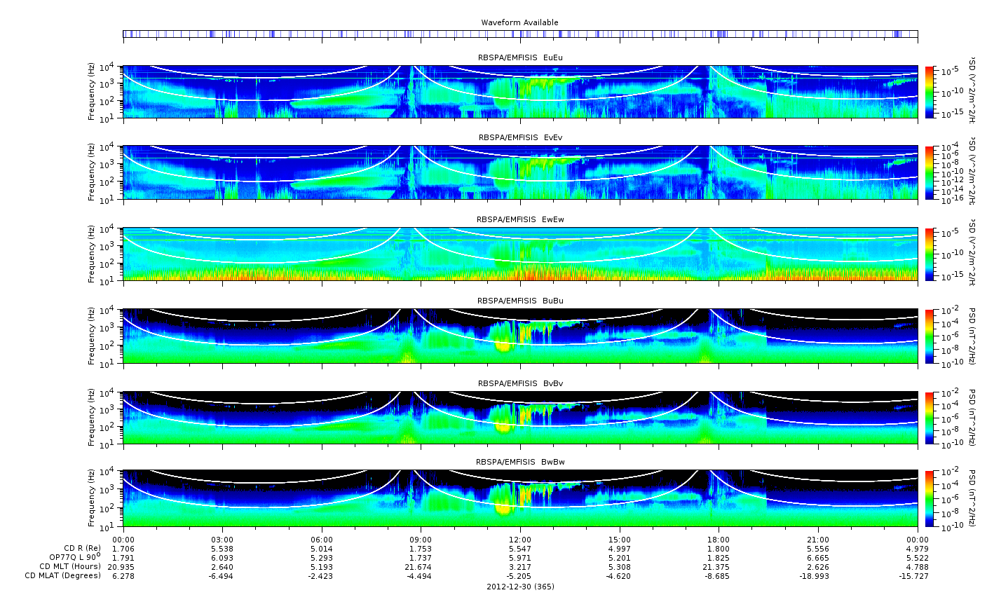
Task: Click the MLT value 21.674
Action: click(x=421, y=566)
